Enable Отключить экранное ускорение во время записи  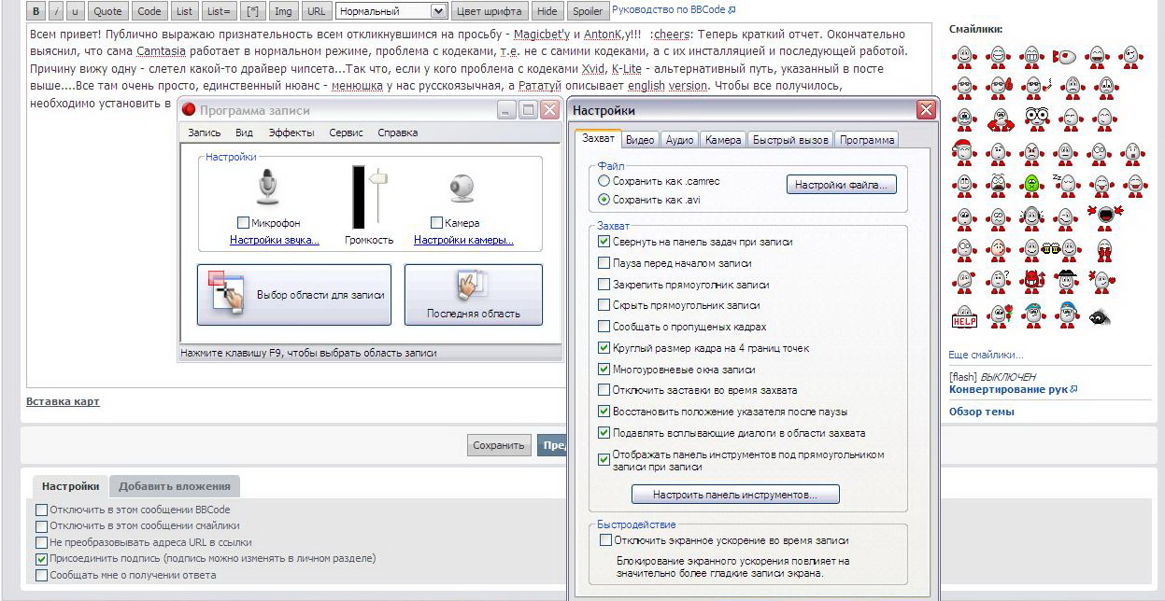point(605,540)
